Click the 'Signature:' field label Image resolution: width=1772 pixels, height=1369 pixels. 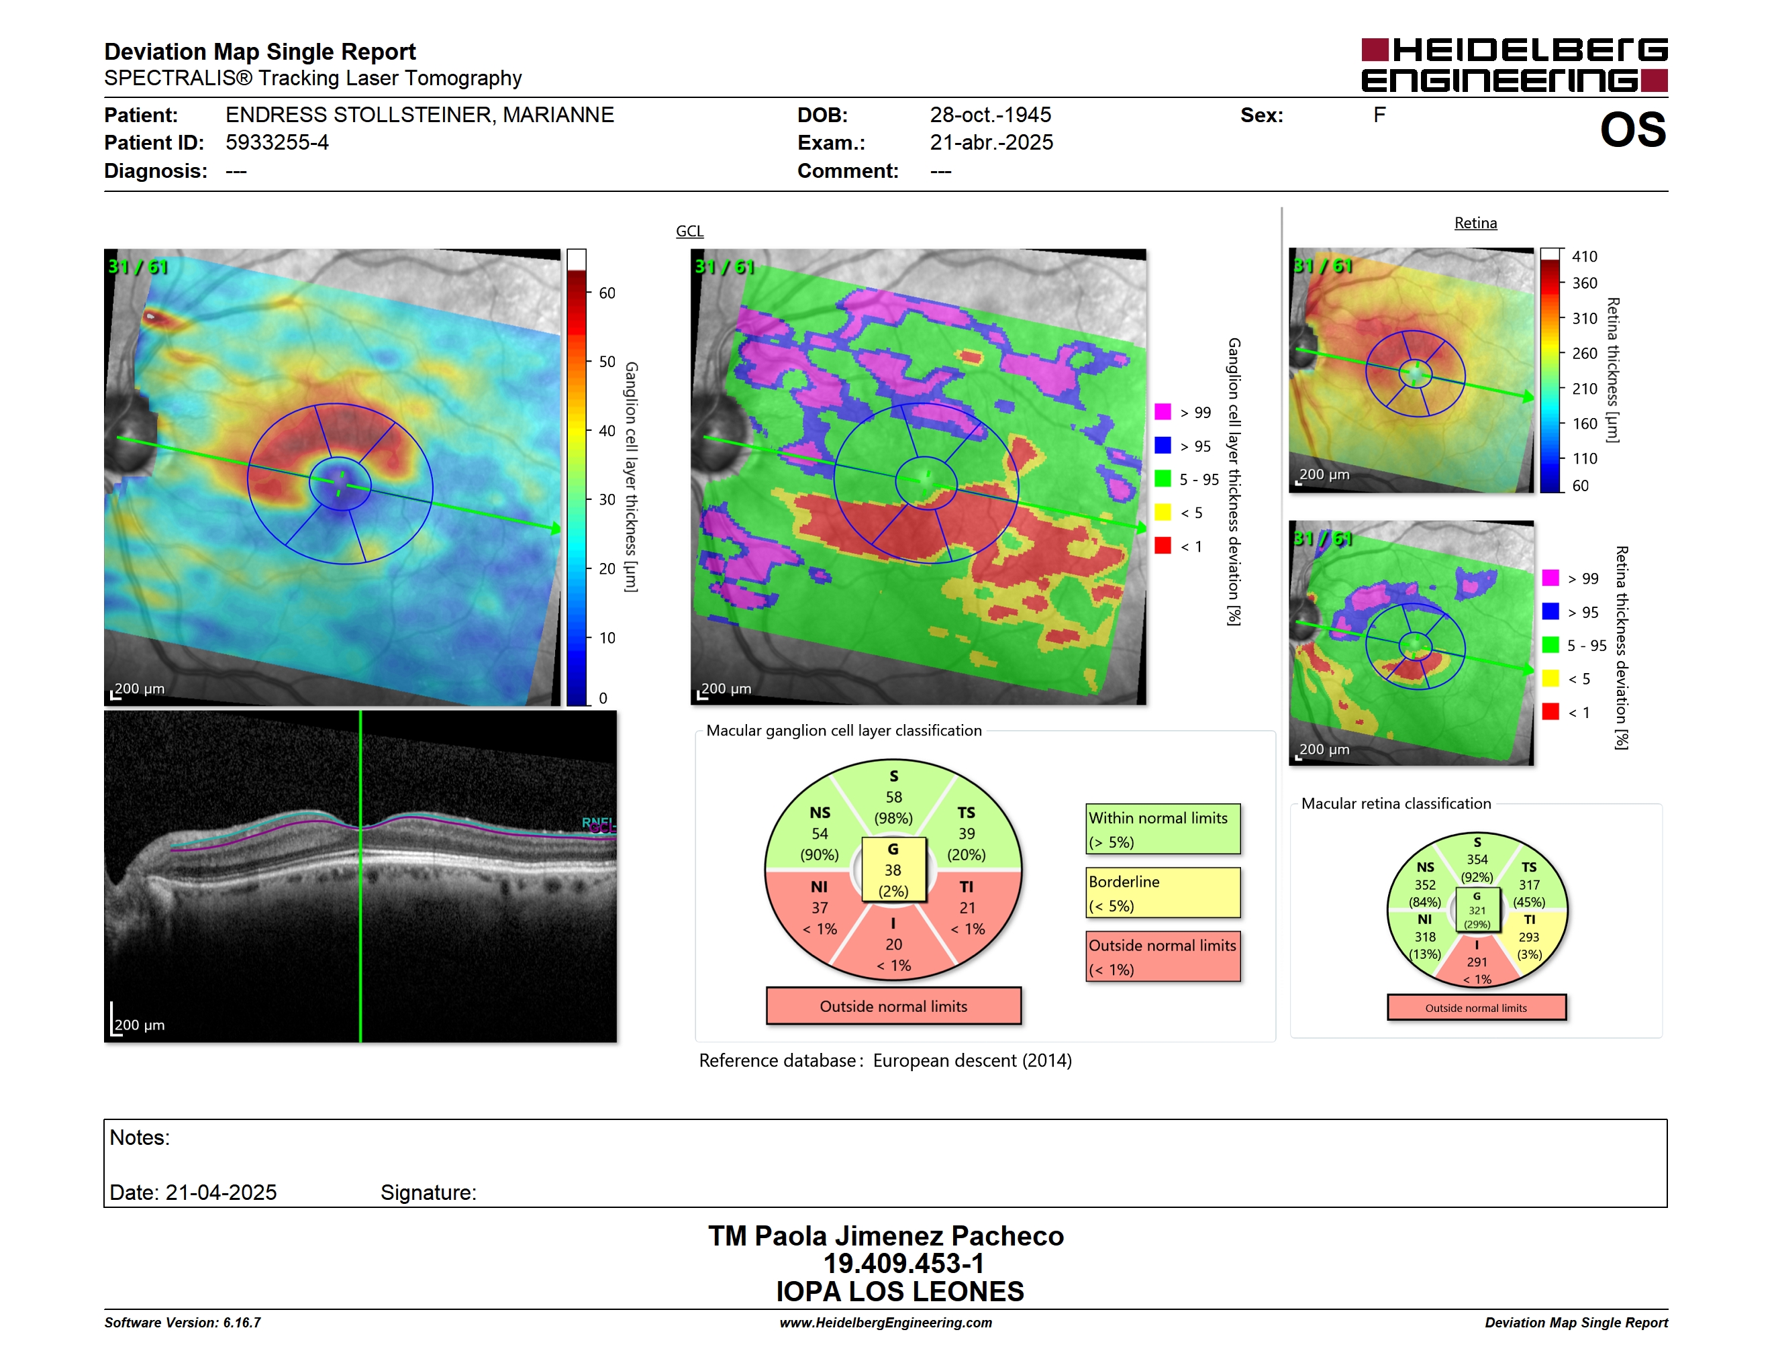click(428, 1193)
